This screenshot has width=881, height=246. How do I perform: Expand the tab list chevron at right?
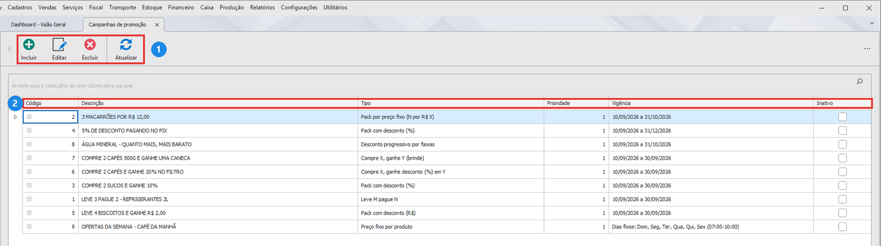[x=872, y=23]
